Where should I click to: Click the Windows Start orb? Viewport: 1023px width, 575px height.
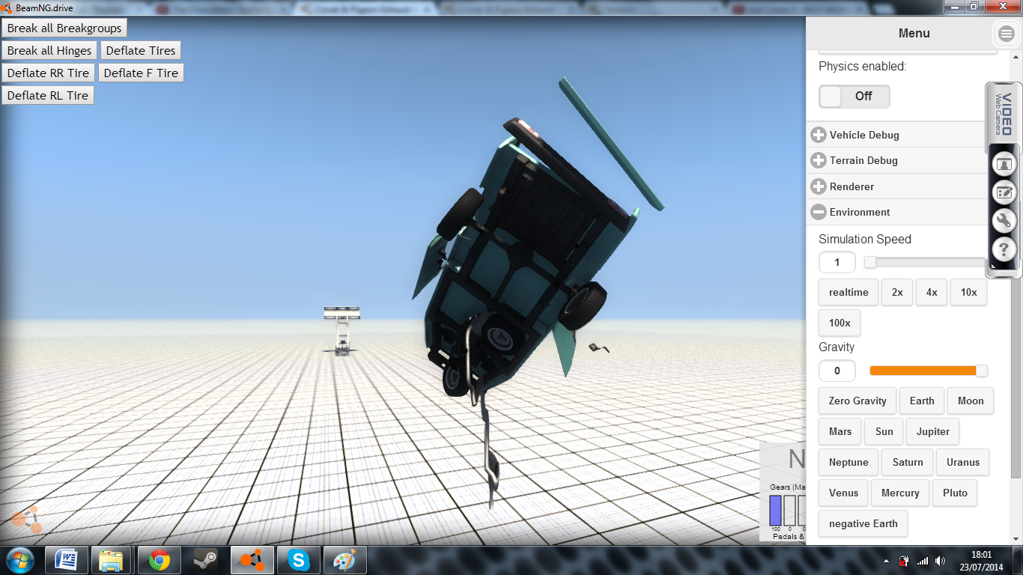click(19, 560)
